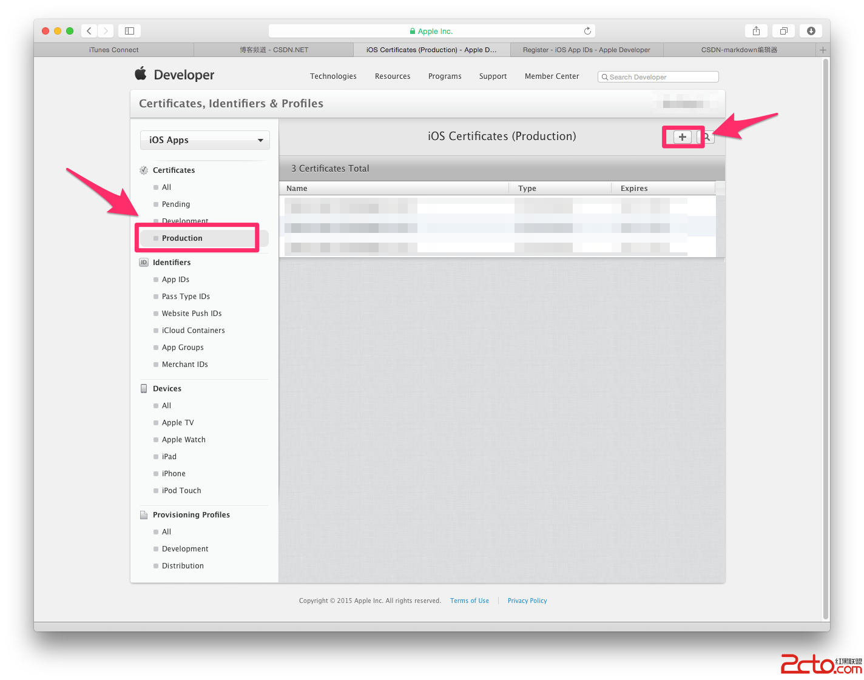Switch to the iTunes Connect tab
Image resolution: width=864 pixels, height=680 pixels.
coord(113,50)
